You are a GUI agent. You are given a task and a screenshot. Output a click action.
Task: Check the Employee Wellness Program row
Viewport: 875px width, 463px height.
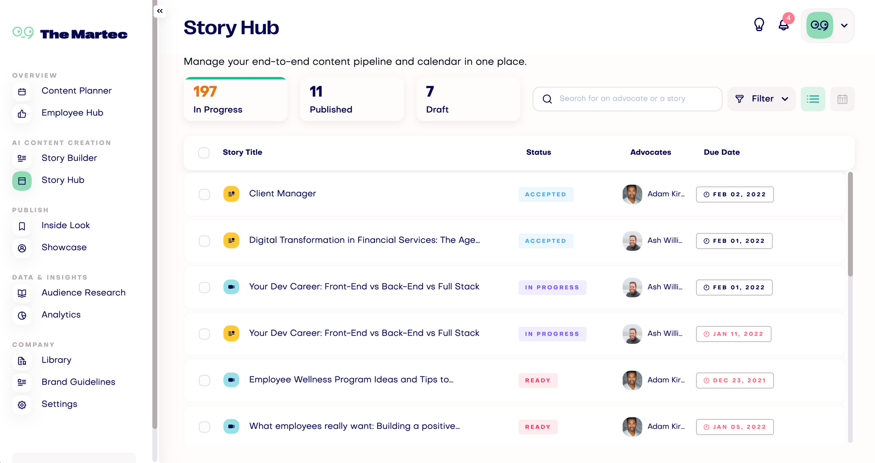[204, 380]
